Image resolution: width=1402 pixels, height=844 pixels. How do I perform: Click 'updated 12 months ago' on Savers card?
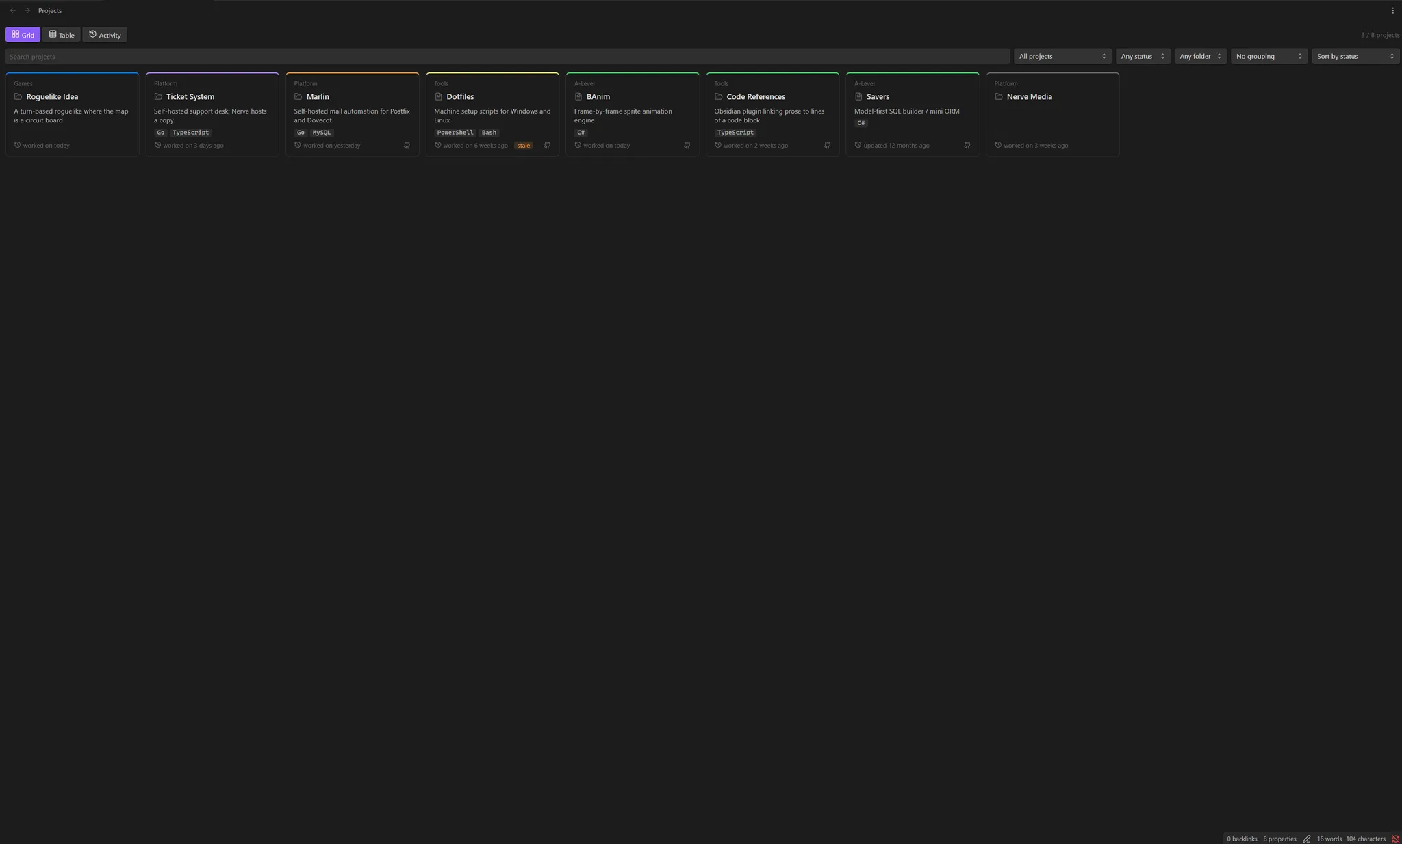pyautogui.click(x=896, y=145)
